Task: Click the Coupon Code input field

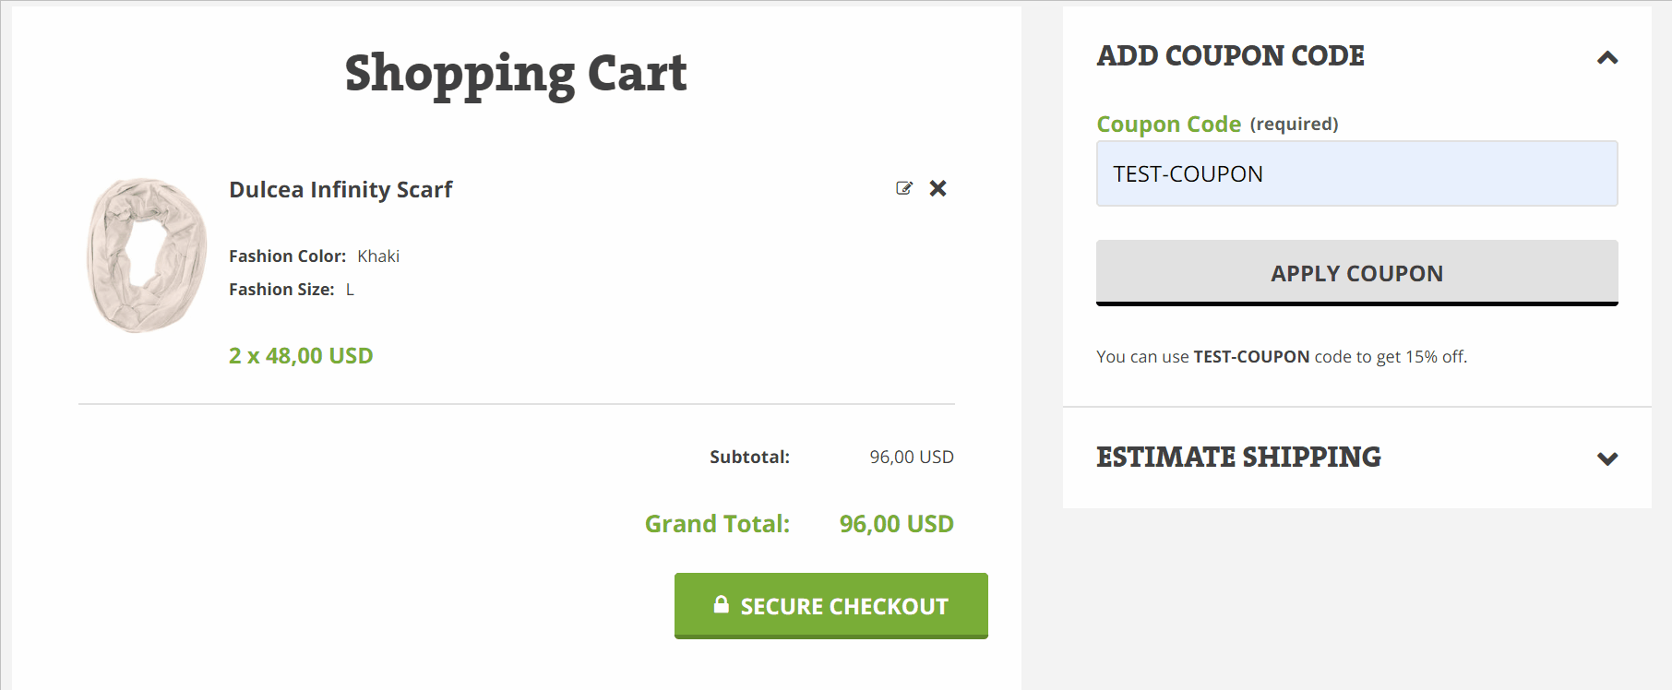Action: (1356, 173)
